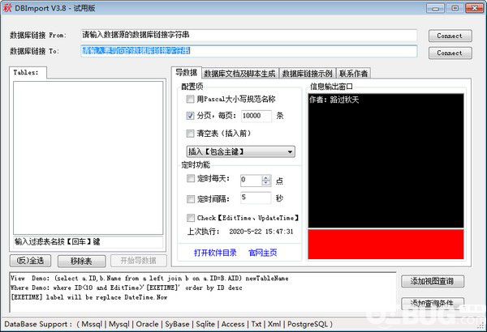Open the 数据库链接示例 tab
The width and height of the screenshot is (487, 332).
[x=307, y=74]
